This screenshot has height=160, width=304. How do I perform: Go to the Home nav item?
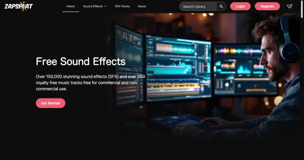(71, 6)
